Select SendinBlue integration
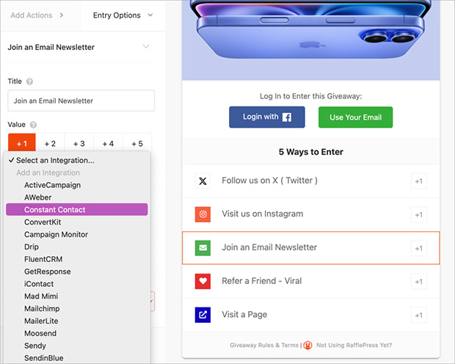This screenshot has height=364, width=455. point(77,358)
